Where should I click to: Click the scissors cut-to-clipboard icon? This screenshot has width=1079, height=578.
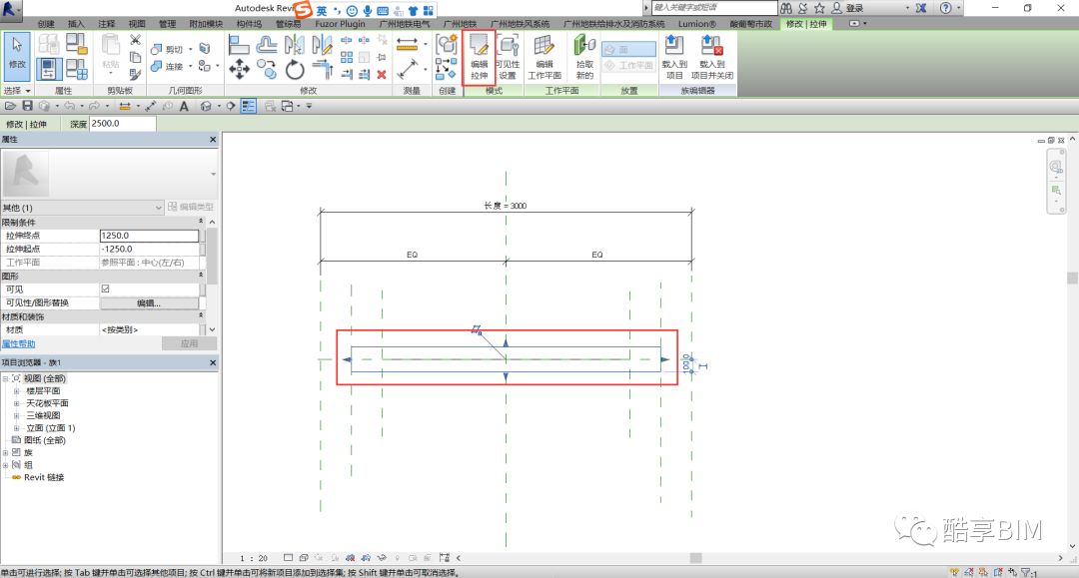coord(135,41)
